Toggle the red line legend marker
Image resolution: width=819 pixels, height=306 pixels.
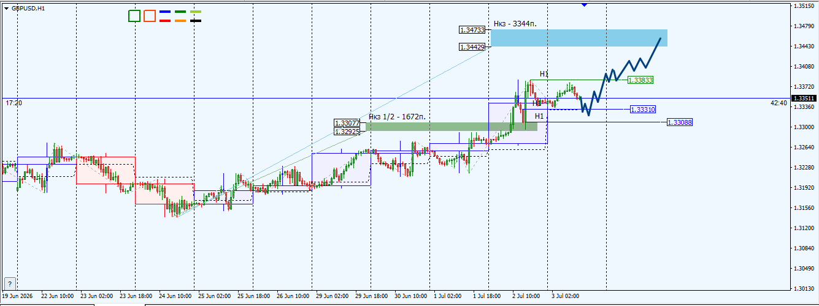coord(165,21)
